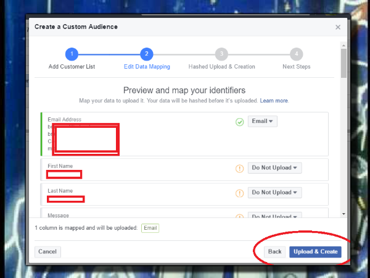Click '1 column is mapped and will be uploaded' text
Screen dimensions: 370x278
86,228
